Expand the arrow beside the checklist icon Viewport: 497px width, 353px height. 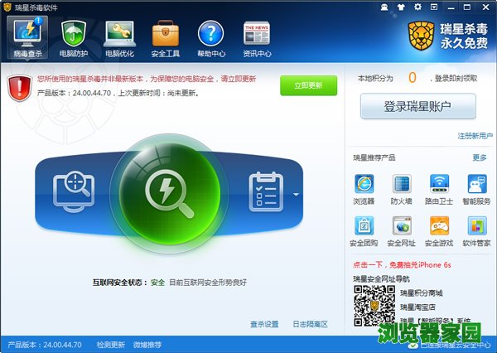point(296,196)
